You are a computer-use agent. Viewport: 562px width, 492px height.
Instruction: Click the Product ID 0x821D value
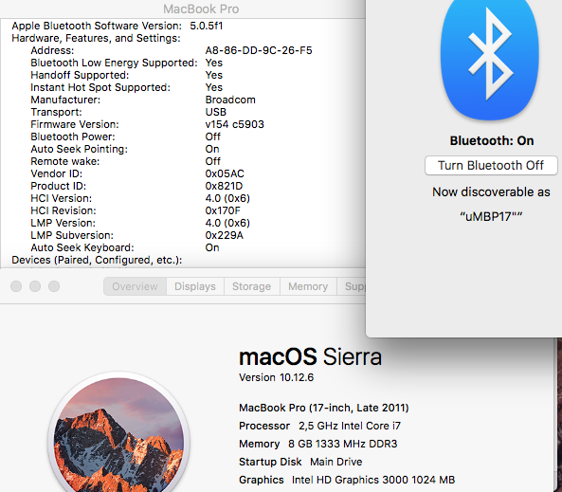(224, 186)
